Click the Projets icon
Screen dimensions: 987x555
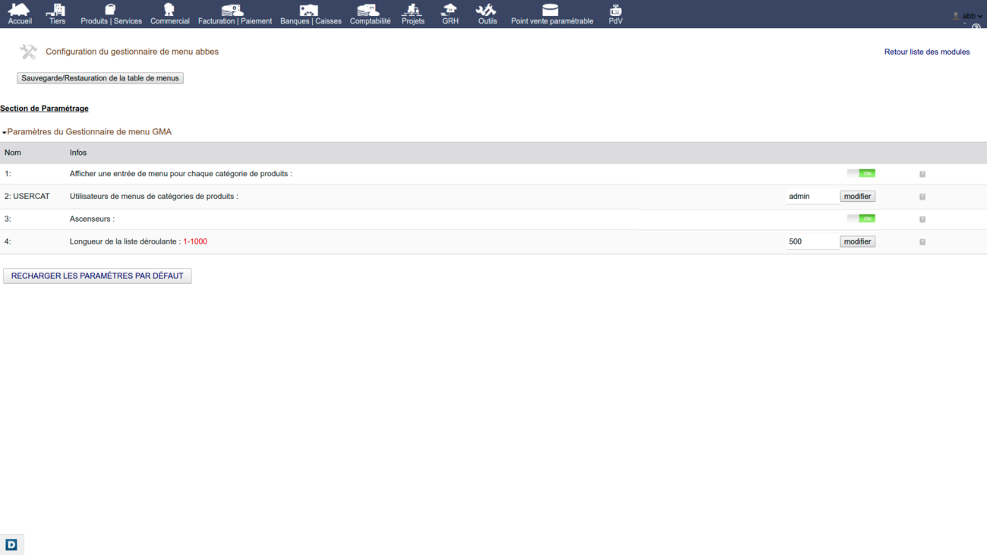pos(412,11)
